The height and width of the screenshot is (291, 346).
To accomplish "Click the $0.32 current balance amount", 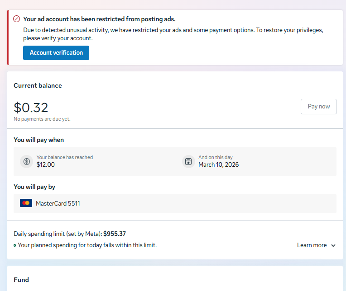I will pyautogui.click(x=31, y=108).
